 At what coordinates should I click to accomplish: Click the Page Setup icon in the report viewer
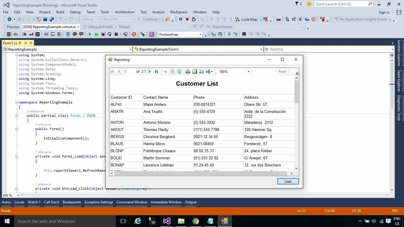pos(201,72)
